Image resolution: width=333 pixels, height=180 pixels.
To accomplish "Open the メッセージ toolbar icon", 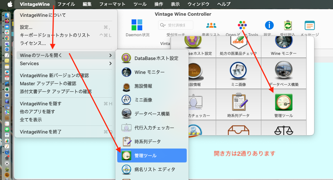I will 309,25.
